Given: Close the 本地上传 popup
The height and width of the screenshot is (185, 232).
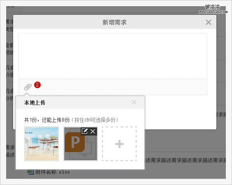Looking at the screenshot, I should (134, 102).
